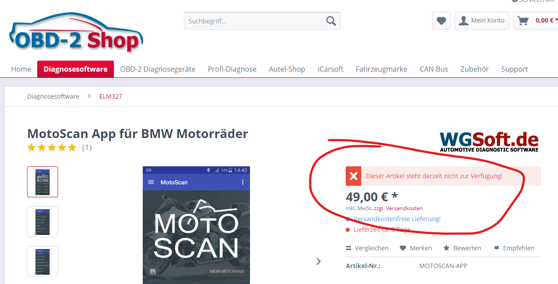
Task: Click the MOTOSCAN-APP article number
Action: (x=443, y=266)
